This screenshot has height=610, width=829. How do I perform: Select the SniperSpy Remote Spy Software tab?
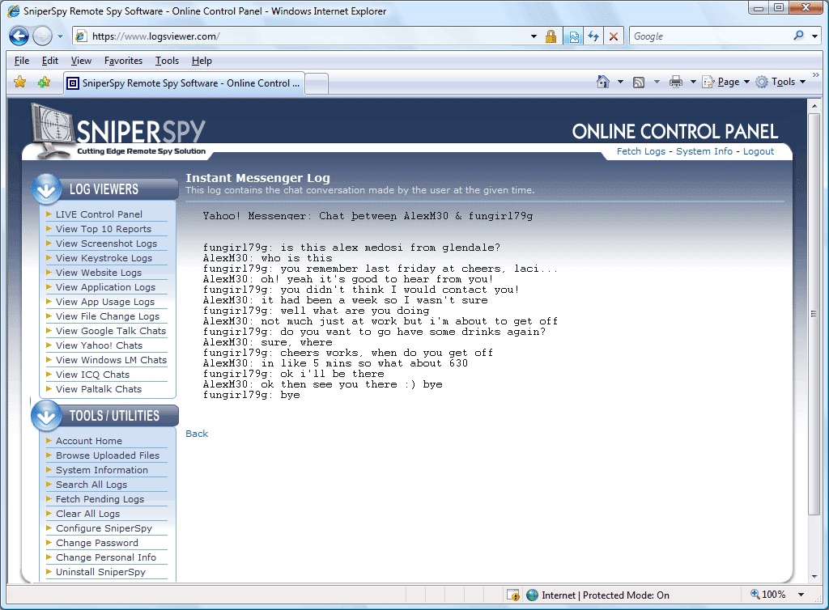point(184,83)
